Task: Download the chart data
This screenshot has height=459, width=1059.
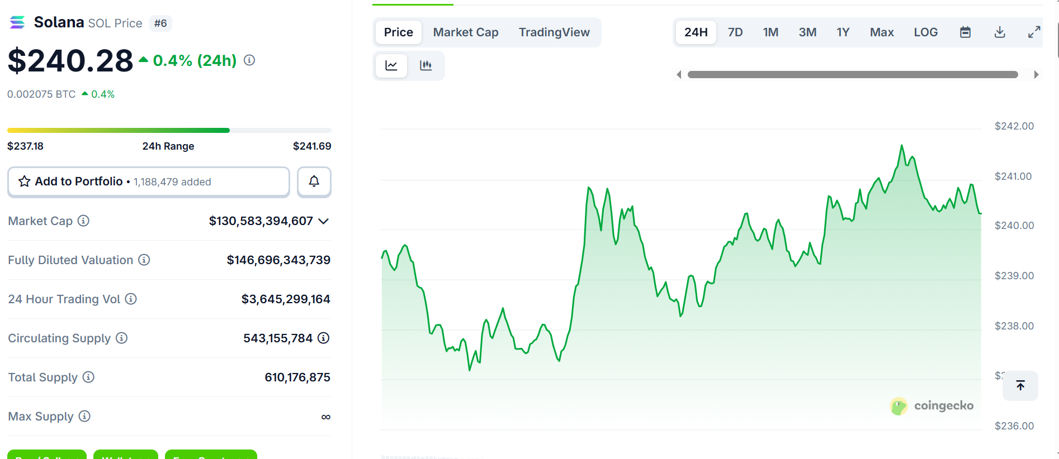Action: (x=1000, y=32)
